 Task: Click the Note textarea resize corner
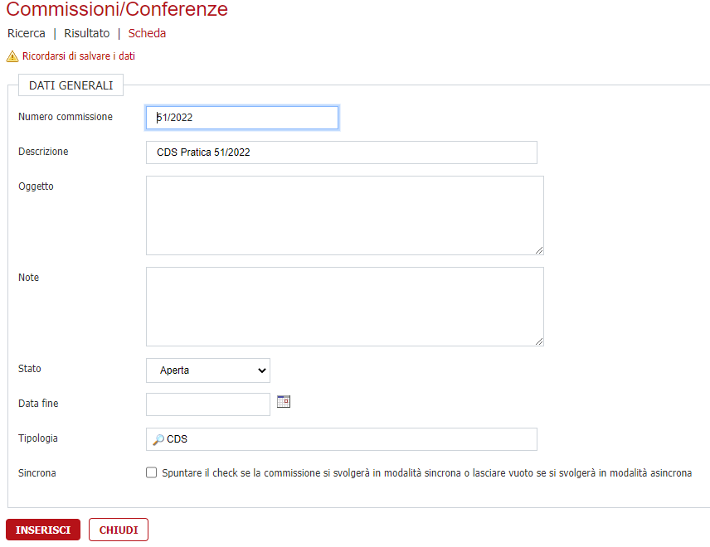[x=539, y=341]
